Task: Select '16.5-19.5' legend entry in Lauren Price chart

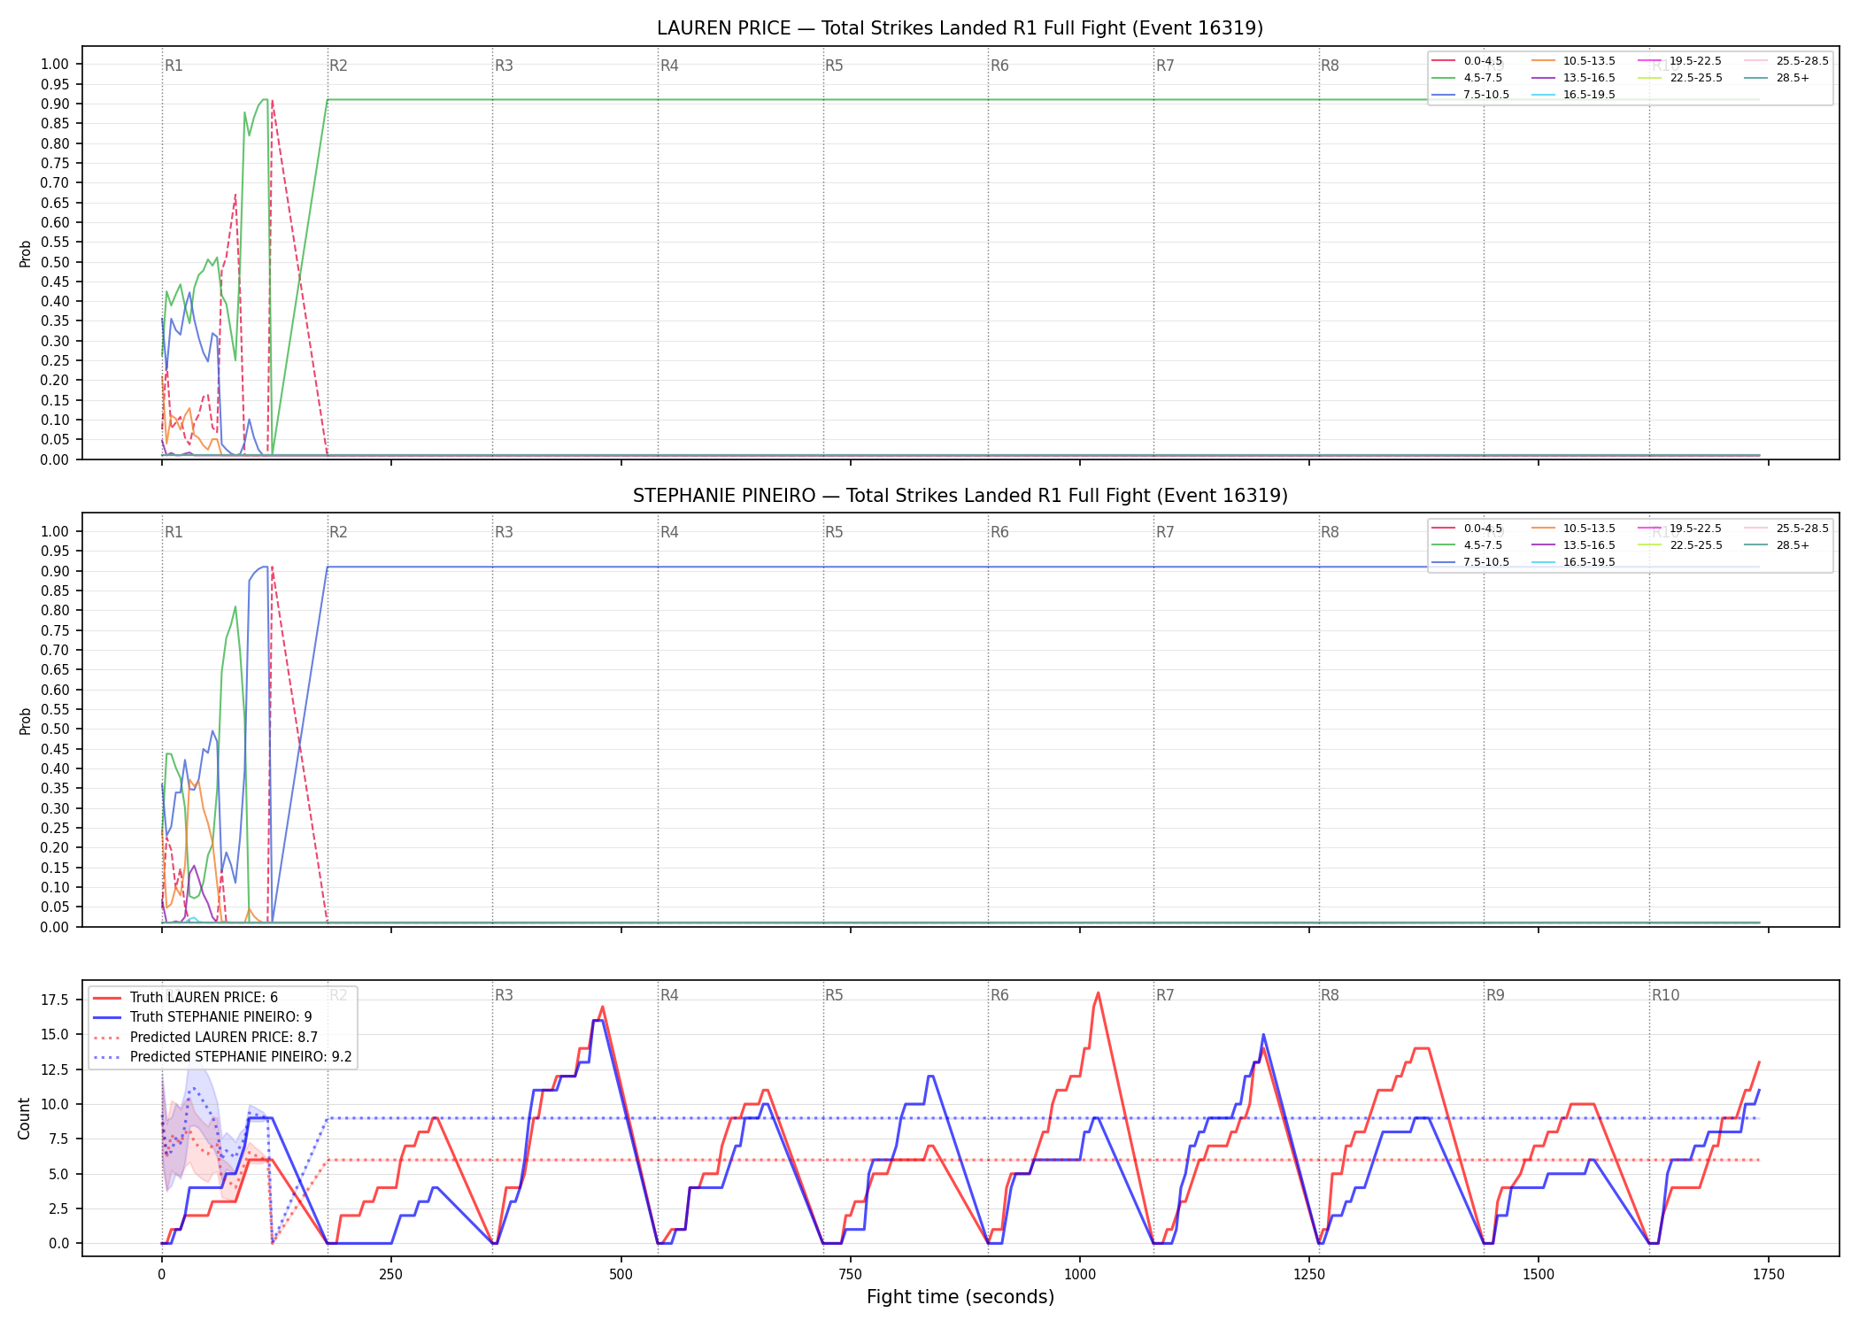Action: click(1573, 95)
